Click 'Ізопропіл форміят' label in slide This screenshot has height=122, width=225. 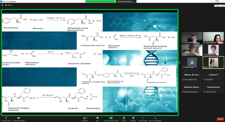[x=80, y=64]
